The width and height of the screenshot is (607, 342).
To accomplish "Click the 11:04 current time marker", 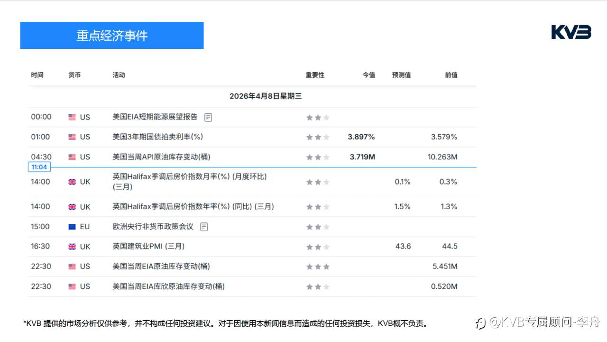I will tap(39, 166).
